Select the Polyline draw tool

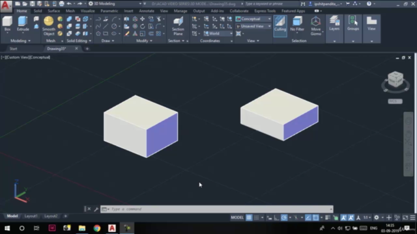pos(98,19)
